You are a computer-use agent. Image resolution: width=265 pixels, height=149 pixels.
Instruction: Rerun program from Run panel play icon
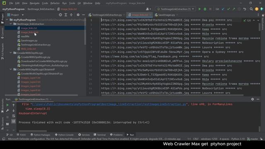coord(7,105)
